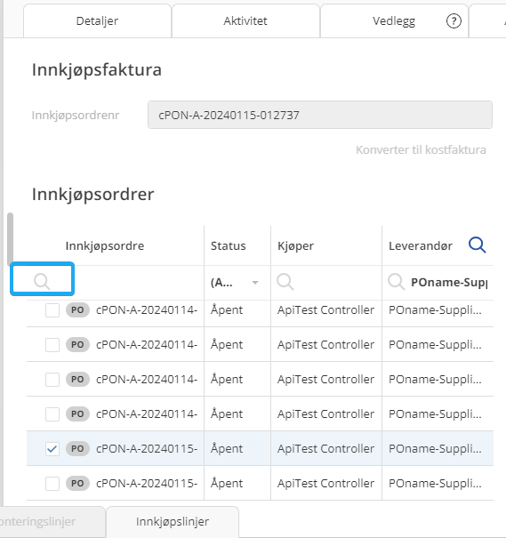Click the PO badge in first row
Image resolution: width=506 pixels, height=538 pixels.
tap(77, 310)
